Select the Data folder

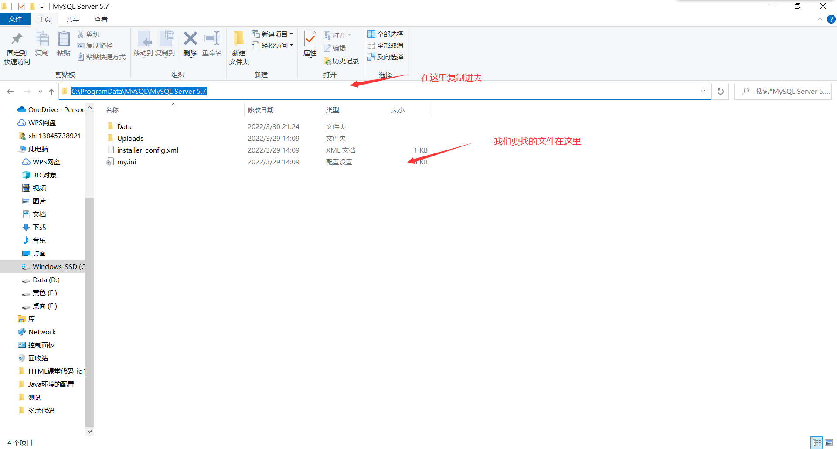click(x=124, y=126)
